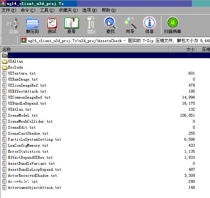Click size value 14,998 of UICommonImageRef.txt
This screenshot has width=210, height=198.
[188, 97]
